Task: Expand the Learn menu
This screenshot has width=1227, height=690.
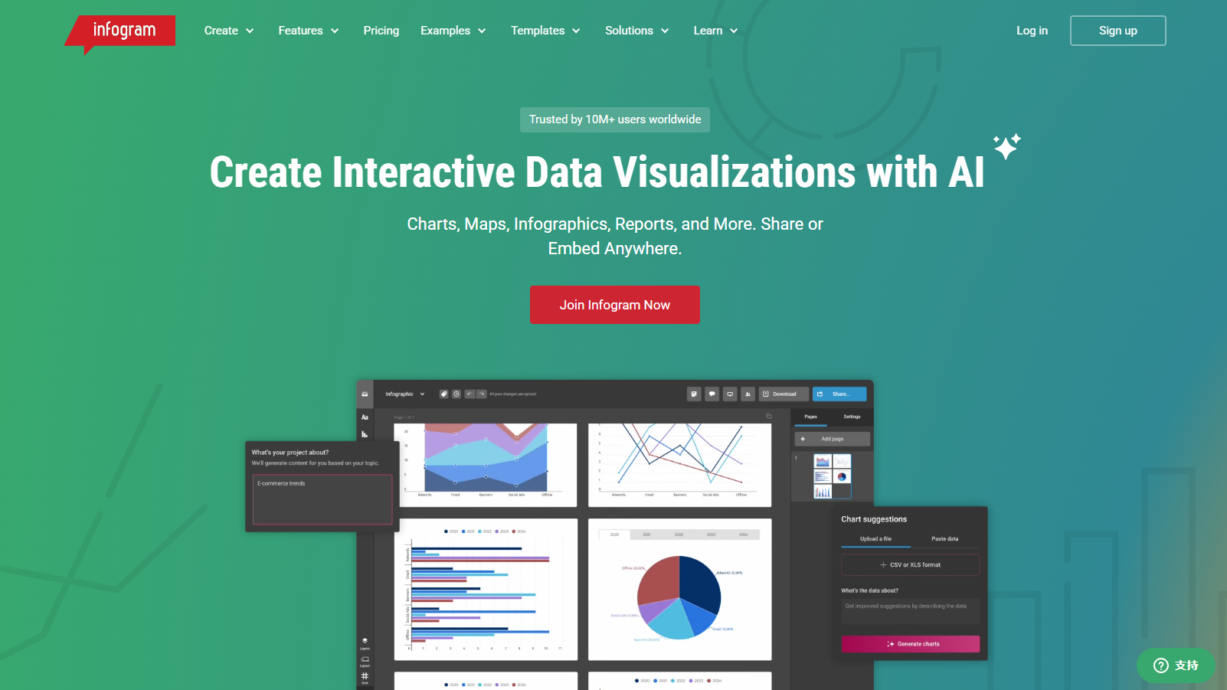Action: (716, 31)
